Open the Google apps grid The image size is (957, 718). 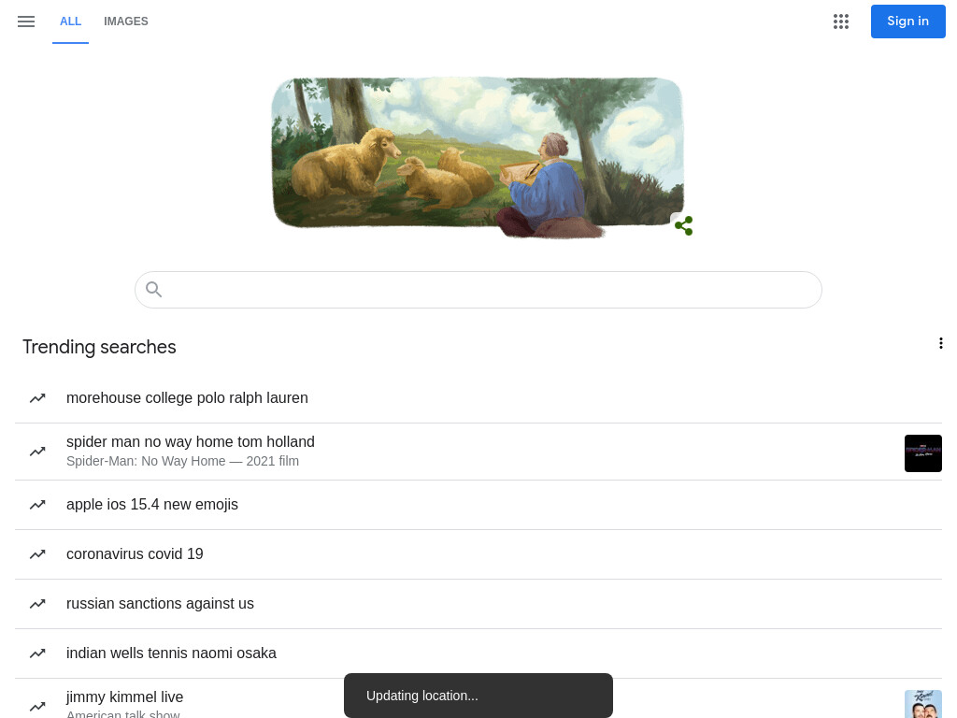840,22
